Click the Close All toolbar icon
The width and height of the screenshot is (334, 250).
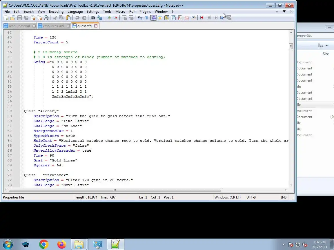[39, 18]
